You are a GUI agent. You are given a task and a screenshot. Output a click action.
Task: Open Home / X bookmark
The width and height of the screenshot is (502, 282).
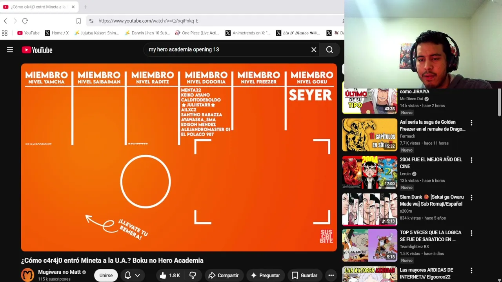(x=57, y=33)
